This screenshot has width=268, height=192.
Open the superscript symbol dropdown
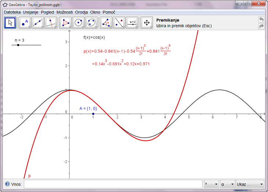click(x=212, y=184)
